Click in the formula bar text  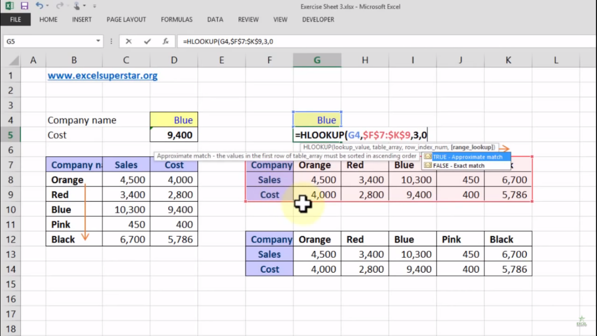(227, 41)
